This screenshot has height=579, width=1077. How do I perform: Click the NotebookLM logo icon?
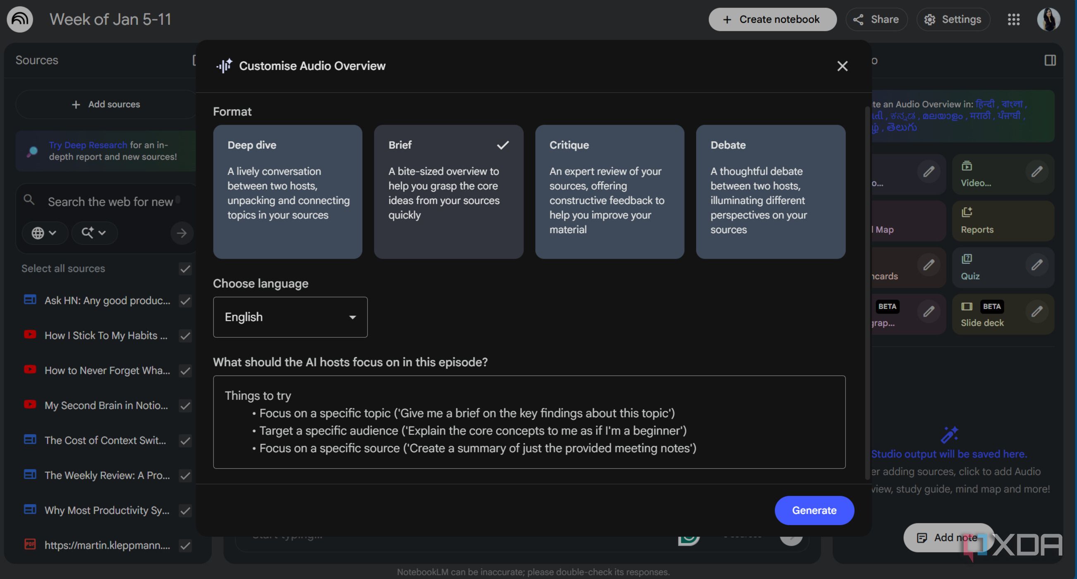point(20,19)
